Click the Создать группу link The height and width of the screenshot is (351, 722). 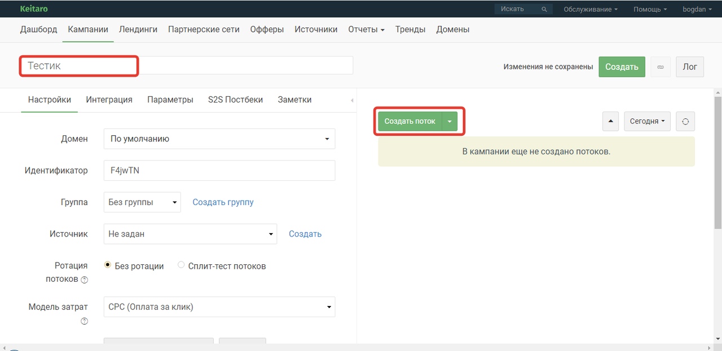click(223, 202)
